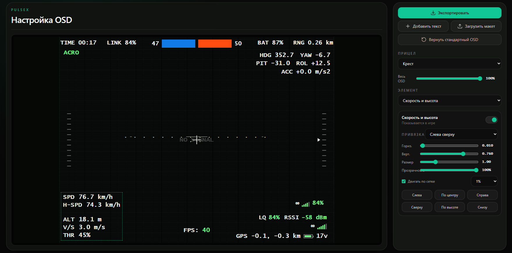This screenshot has width=512, height=253.
Task: Click the download icon on Экспортировать
Action: click(433, 13)
